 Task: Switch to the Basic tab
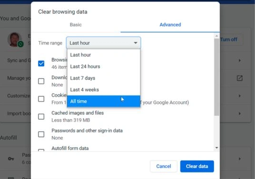(76, 25)
